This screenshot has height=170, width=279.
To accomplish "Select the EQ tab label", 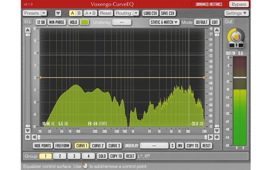I will [28, 22].
